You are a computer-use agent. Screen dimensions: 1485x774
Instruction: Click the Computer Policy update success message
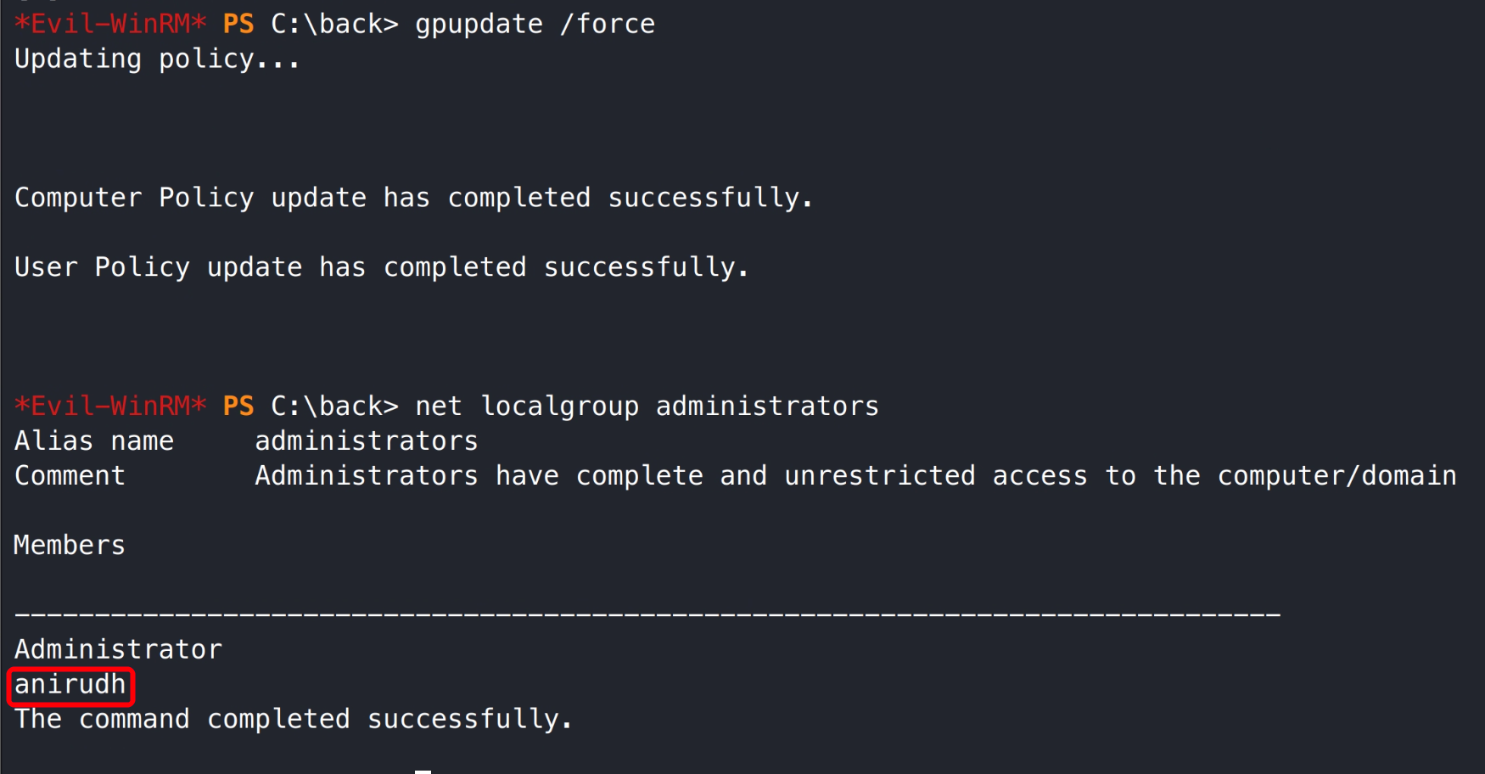[413, 198]
